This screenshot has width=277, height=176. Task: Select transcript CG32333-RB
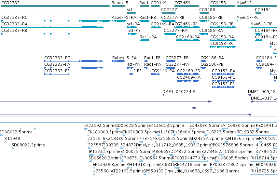pyautogui.click(x=36, y=34)
